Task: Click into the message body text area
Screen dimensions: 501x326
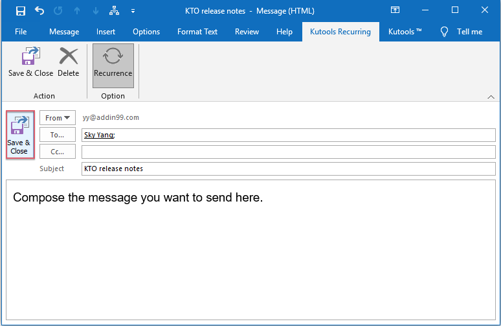Action: (251, 250)
